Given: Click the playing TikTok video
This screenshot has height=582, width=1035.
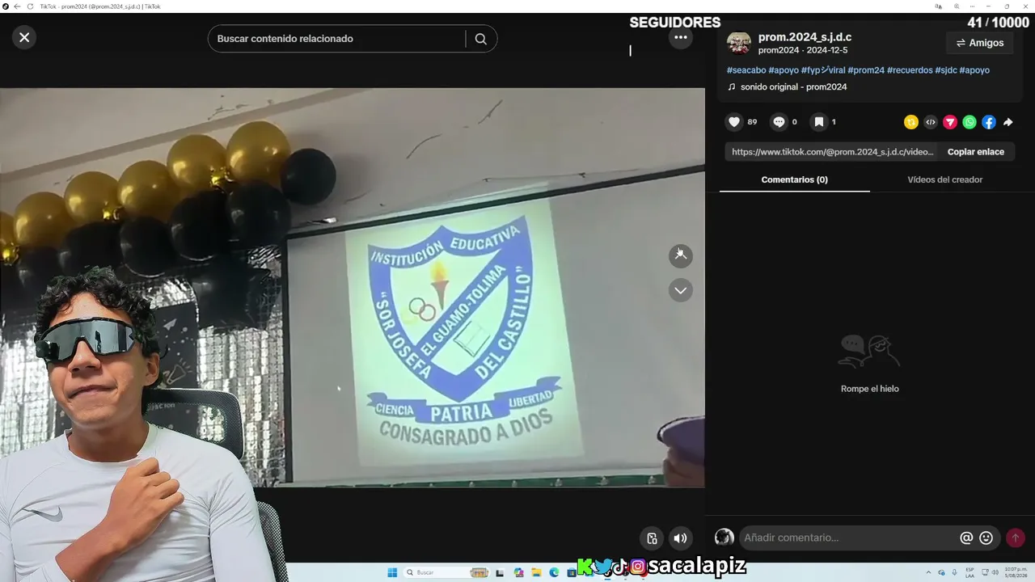Looking at the screenshot, I should 353,287.
